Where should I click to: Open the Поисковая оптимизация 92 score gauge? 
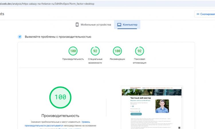pos(139,51)
